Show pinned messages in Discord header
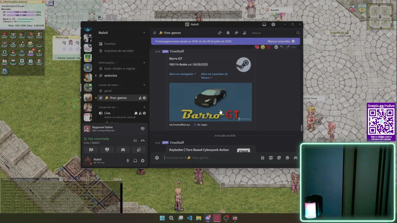Viewport: 397px width, 223px height. (x=236, y=33)
